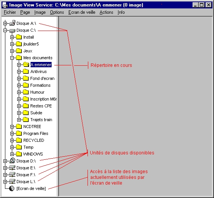Click the network drive icon of Disque E:\
Viewport: 214px width, 198px height.
[x=12, y=168]
